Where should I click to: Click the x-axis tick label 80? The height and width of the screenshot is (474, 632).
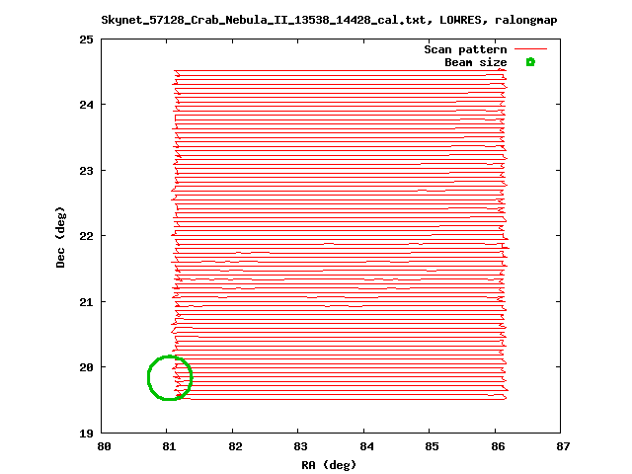[104, 446]
